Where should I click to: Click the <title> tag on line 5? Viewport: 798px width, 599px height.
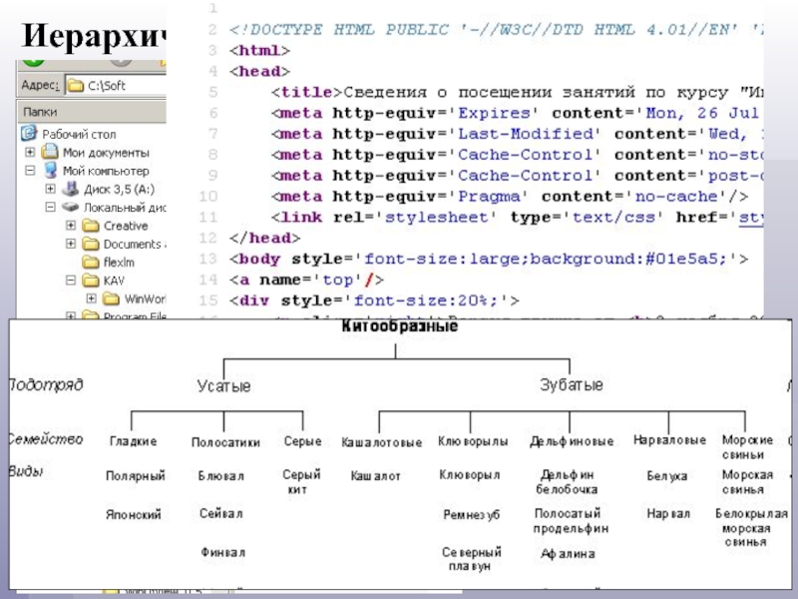306,92
